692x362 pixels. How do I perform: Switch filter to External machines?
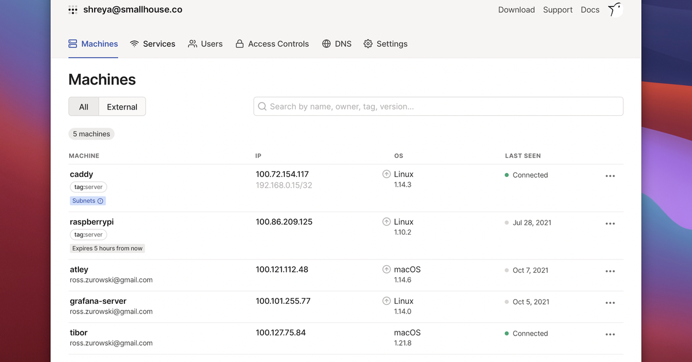tap(122, 107)
